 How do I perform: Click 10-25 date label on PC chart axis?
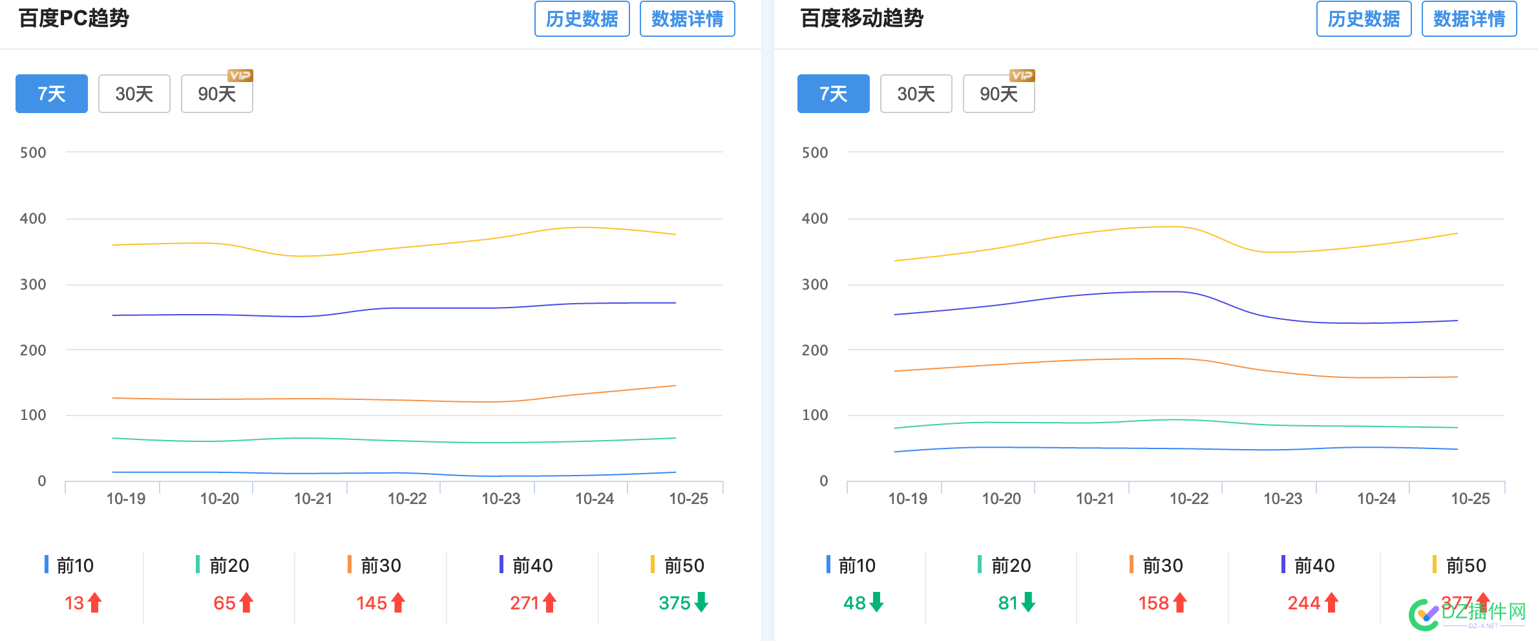click(689, 499)
